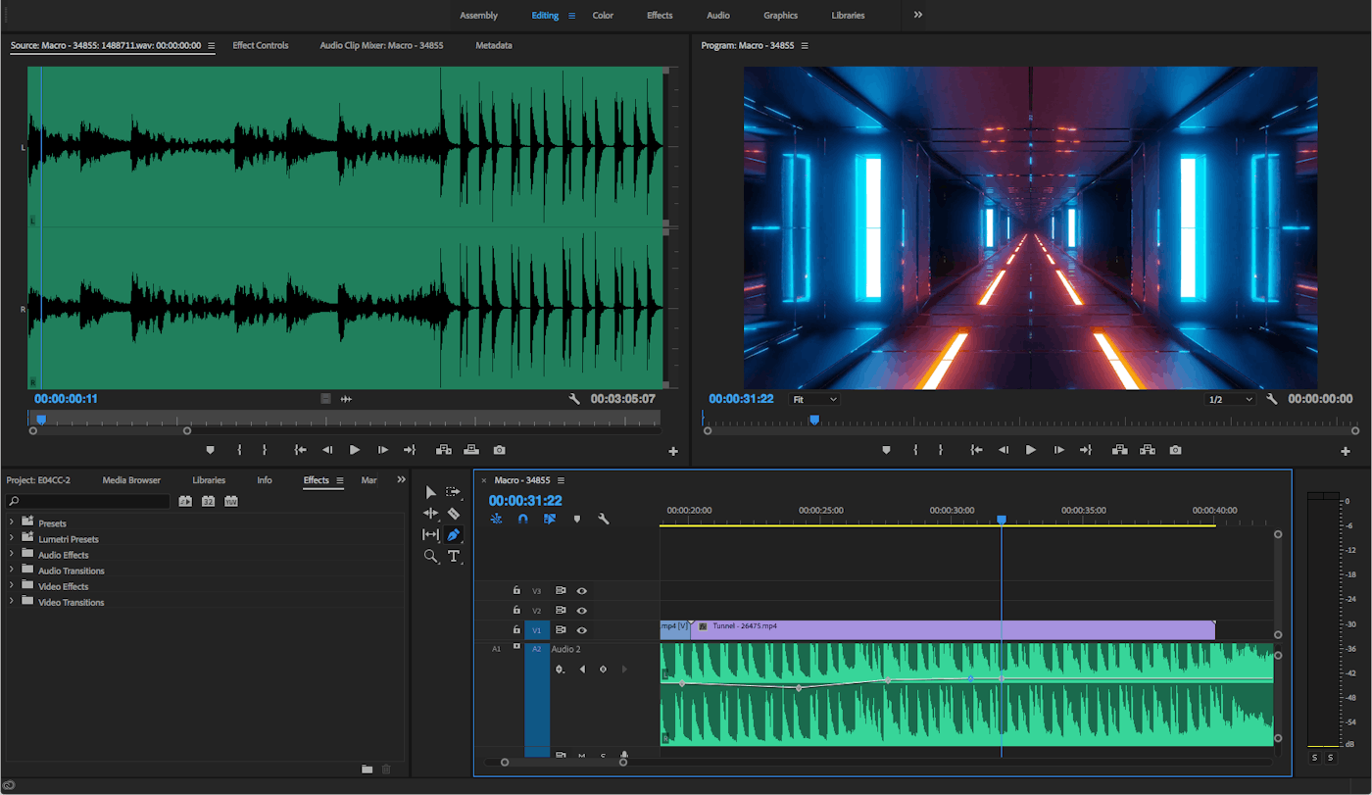The width and height of the screenshot is (1372, 795).
Task: Activate the Selection arrow tool
Action: (x=430, y=491)
